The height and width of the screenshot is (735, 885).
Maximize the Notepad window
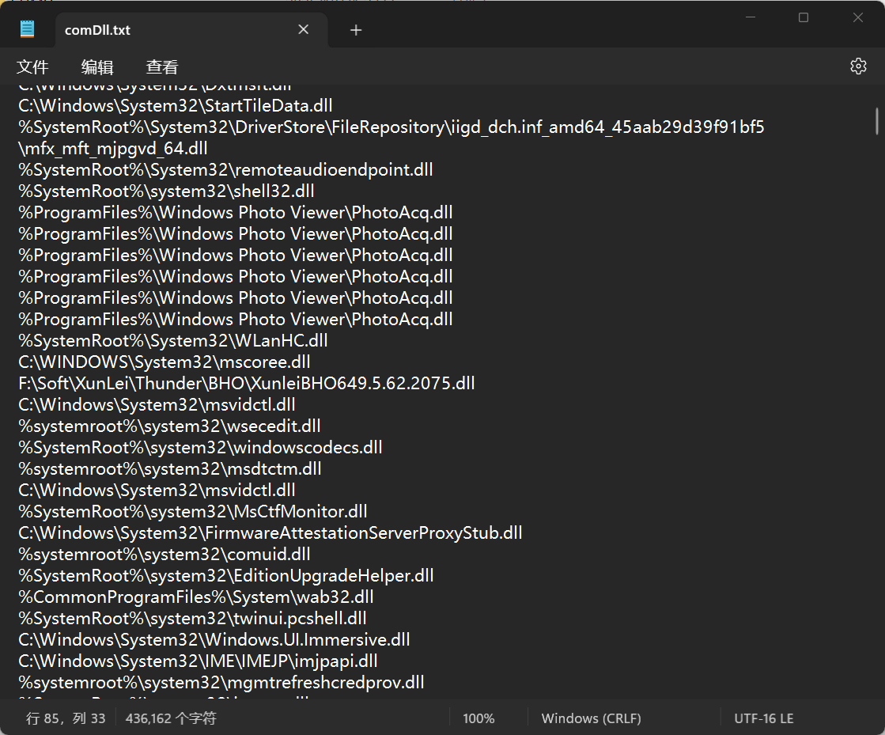pyautogui.click(x=804, y=17)
